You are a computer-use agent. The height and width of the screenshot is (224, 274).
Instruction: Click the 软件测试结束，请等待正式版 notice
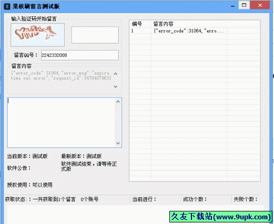click(x=89, y=166)
